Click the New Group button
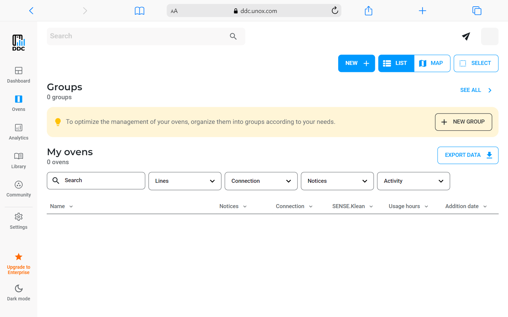The width and height of the screenshot is (508, 317). point(463,122)
